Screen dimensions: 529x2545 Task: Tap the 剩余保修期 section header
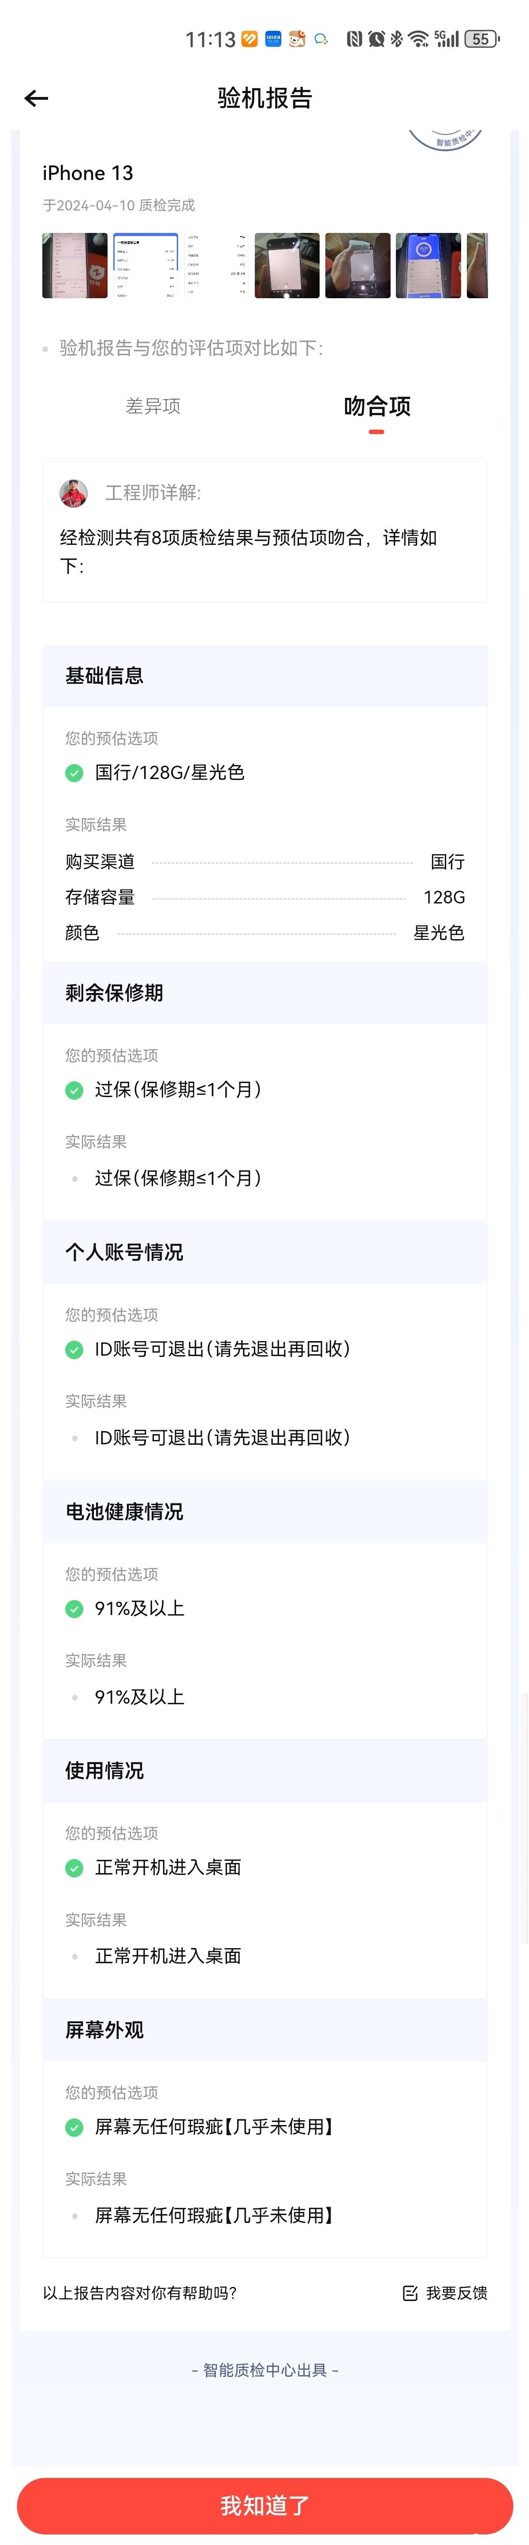(264, 993)
